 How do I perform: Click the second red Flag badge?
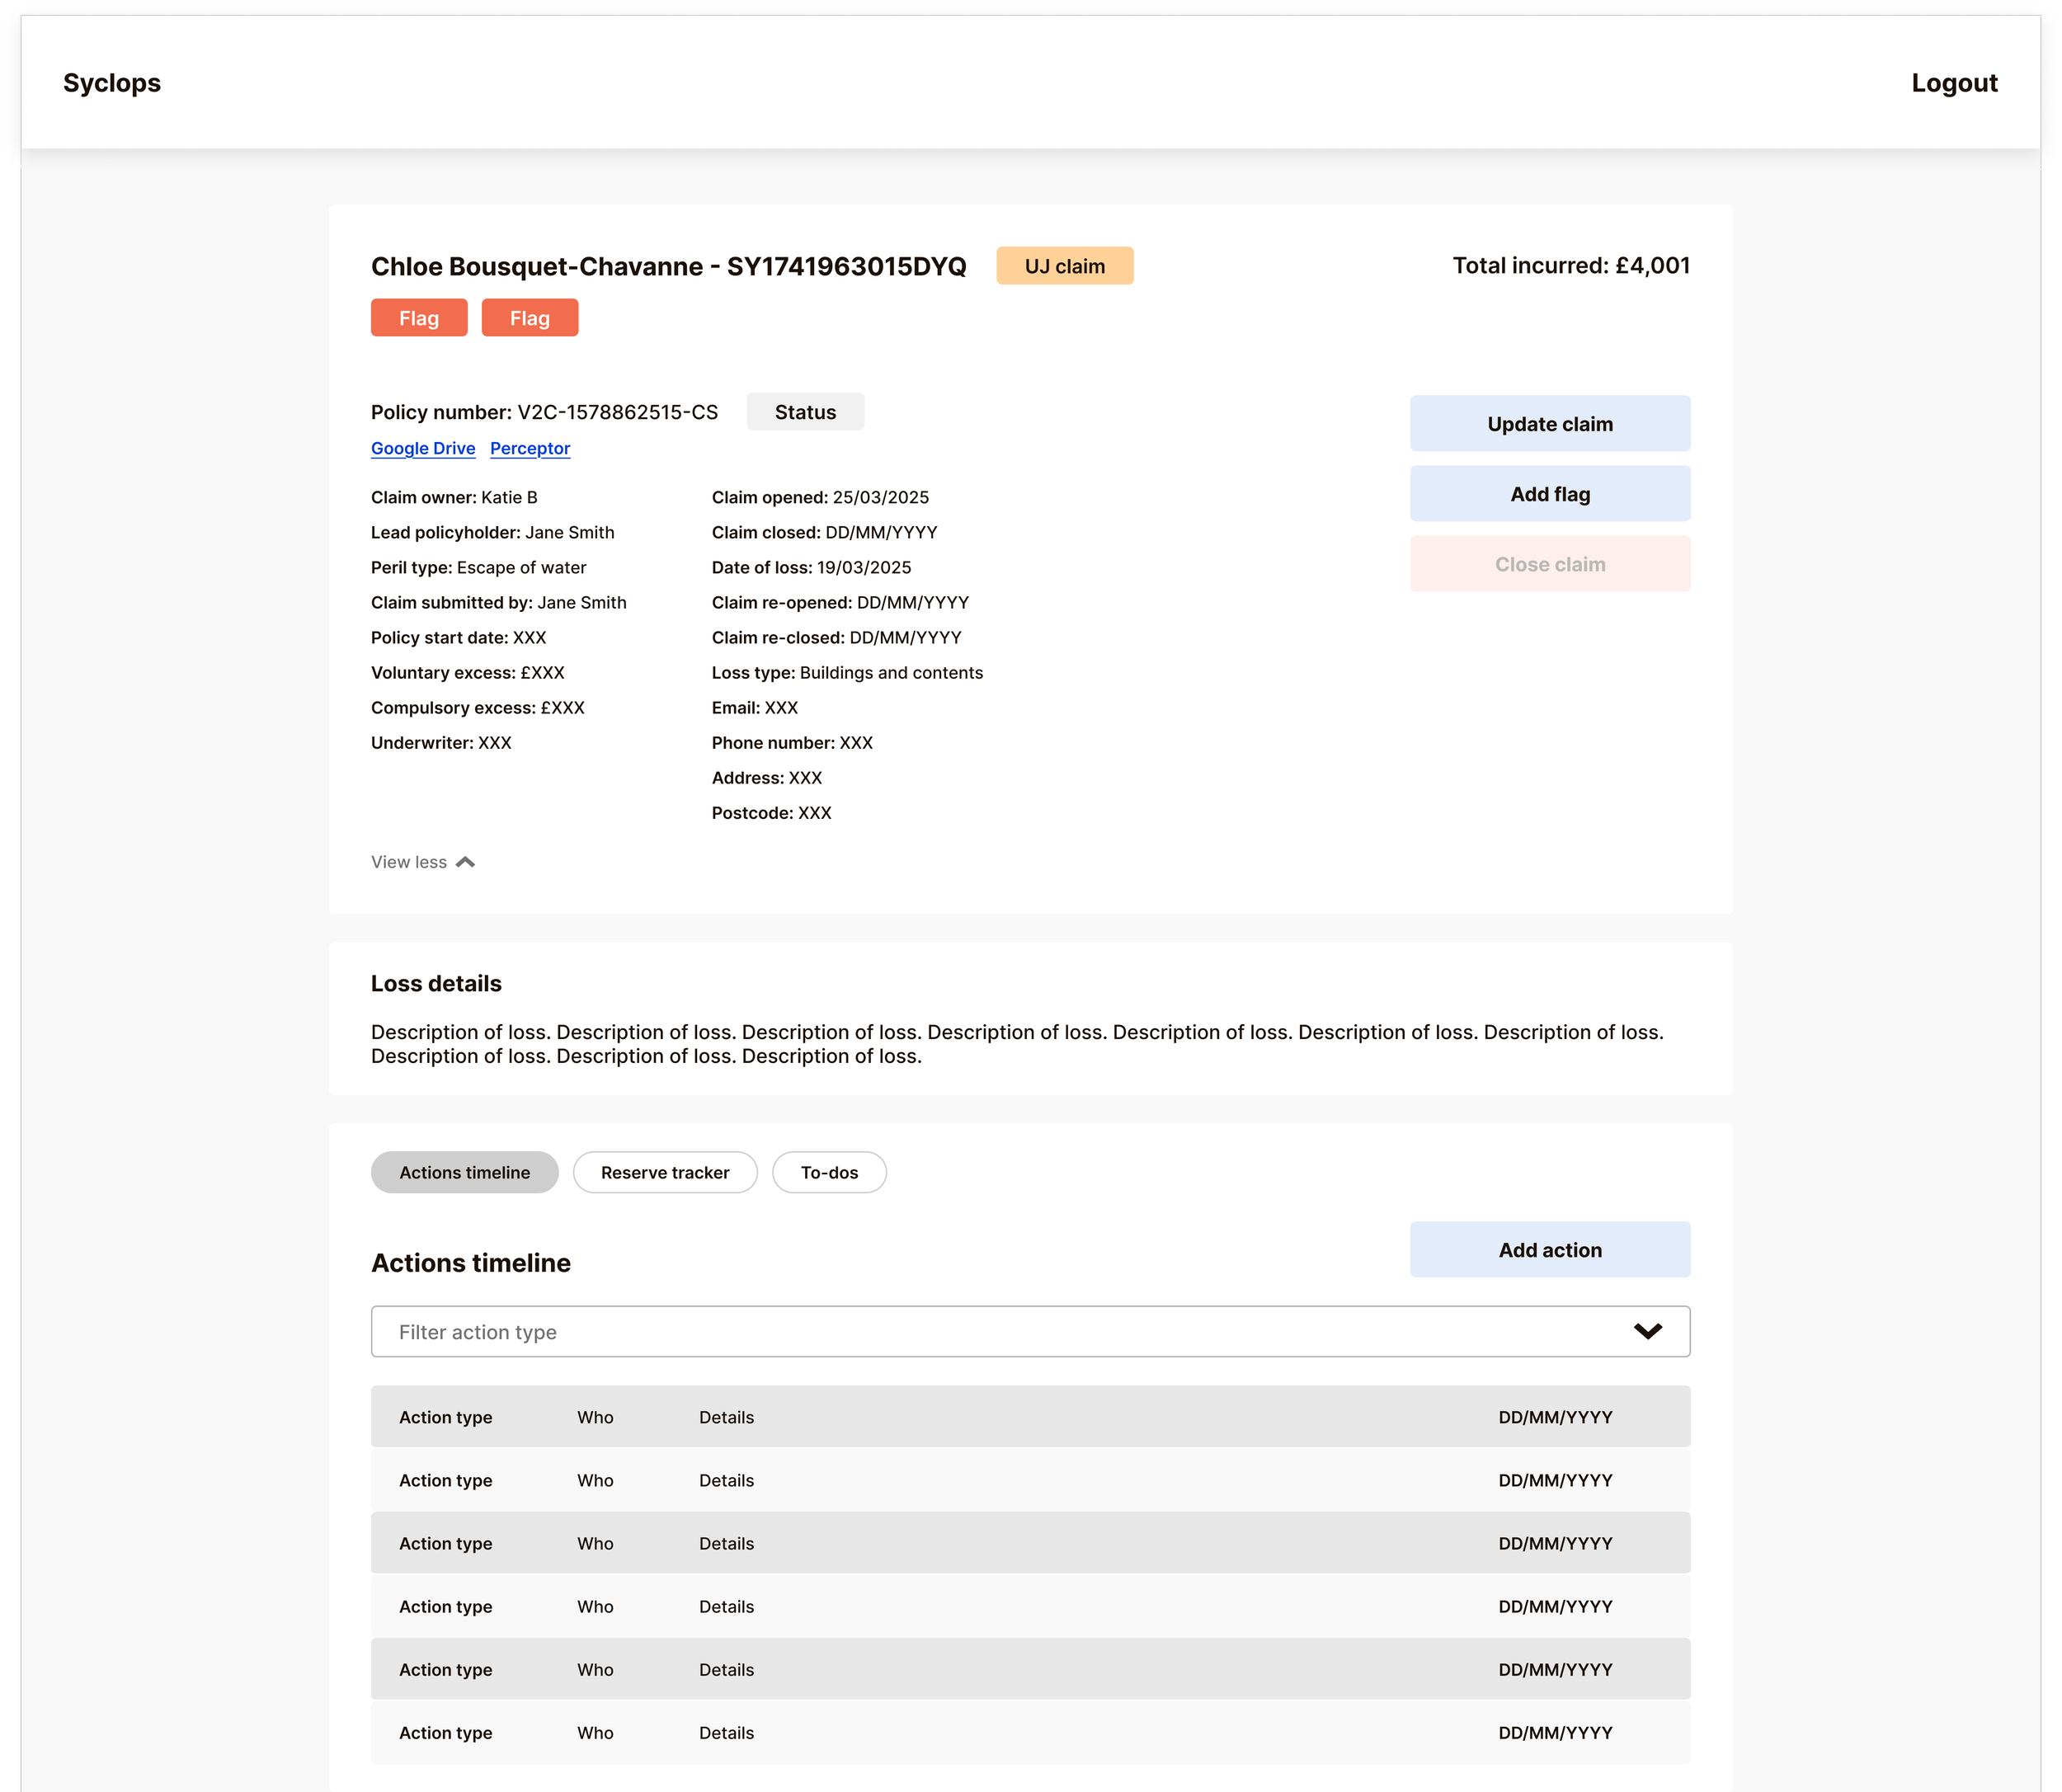tap(530, 318)
